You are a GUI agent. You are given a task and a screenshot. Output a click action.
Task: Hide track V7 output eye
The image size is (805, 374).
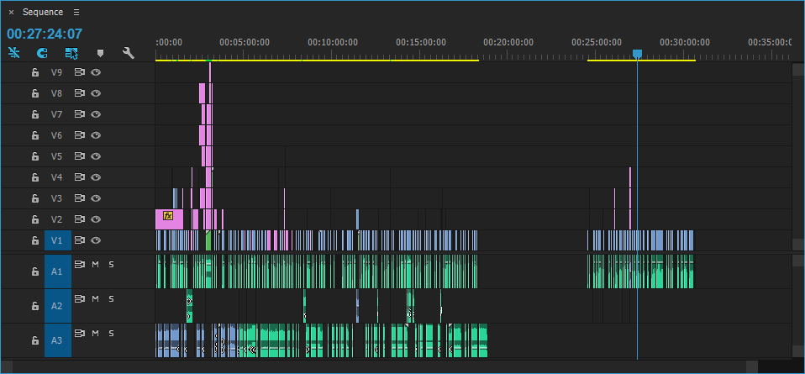(96, 114)
